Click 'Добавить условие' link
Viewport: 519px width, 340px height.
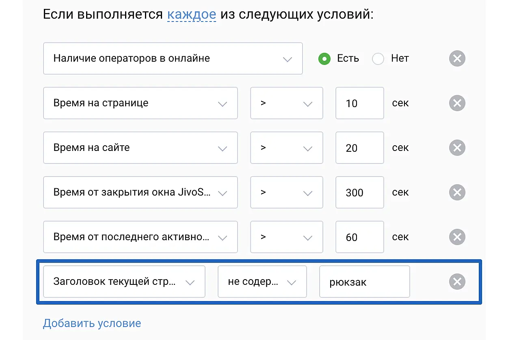[92, 323]
